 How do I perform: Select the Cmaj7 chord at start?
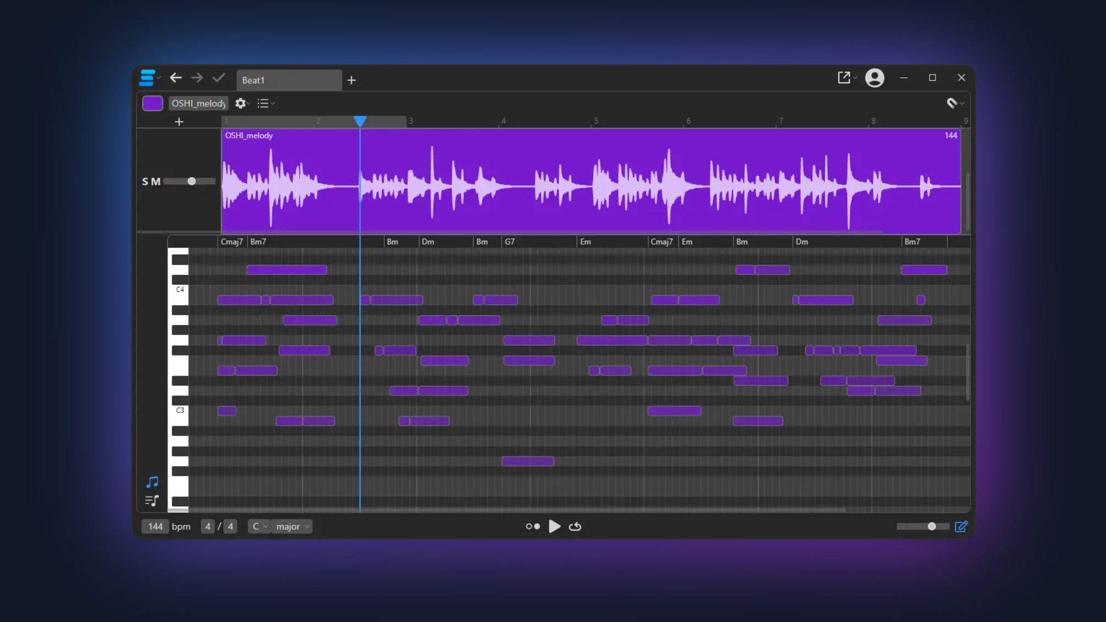[x=232, y=241]
